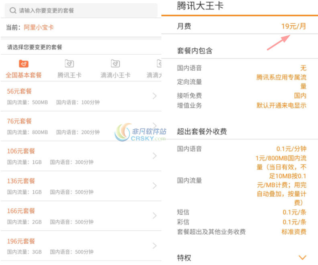Viewport: 318px width, 265px height.
Task: Click the 19元/月 monthly fee value
Action: (x=294, y=26)
